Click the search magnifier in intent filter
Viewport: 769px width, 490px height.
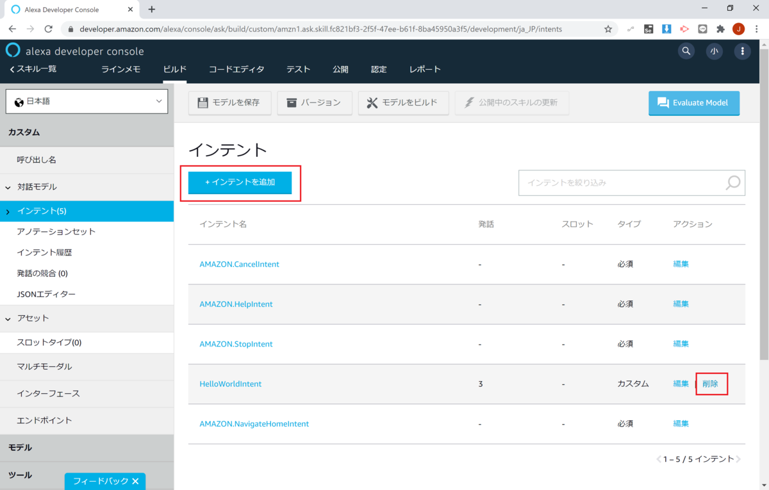[x=733, y=183]
